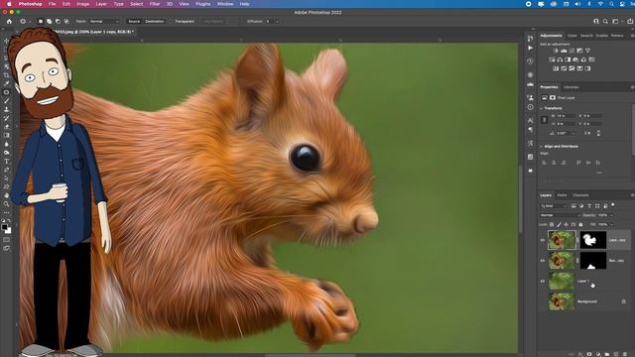The image size is (635, 357).
Task: Hide the second masked layer
Action: [x=543, y=260]
